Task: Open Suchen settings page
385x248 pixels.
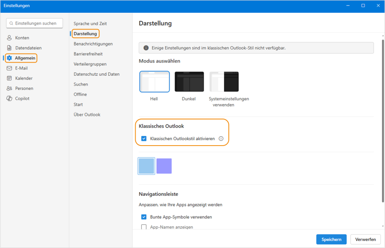Action: [x=80, y=84]
